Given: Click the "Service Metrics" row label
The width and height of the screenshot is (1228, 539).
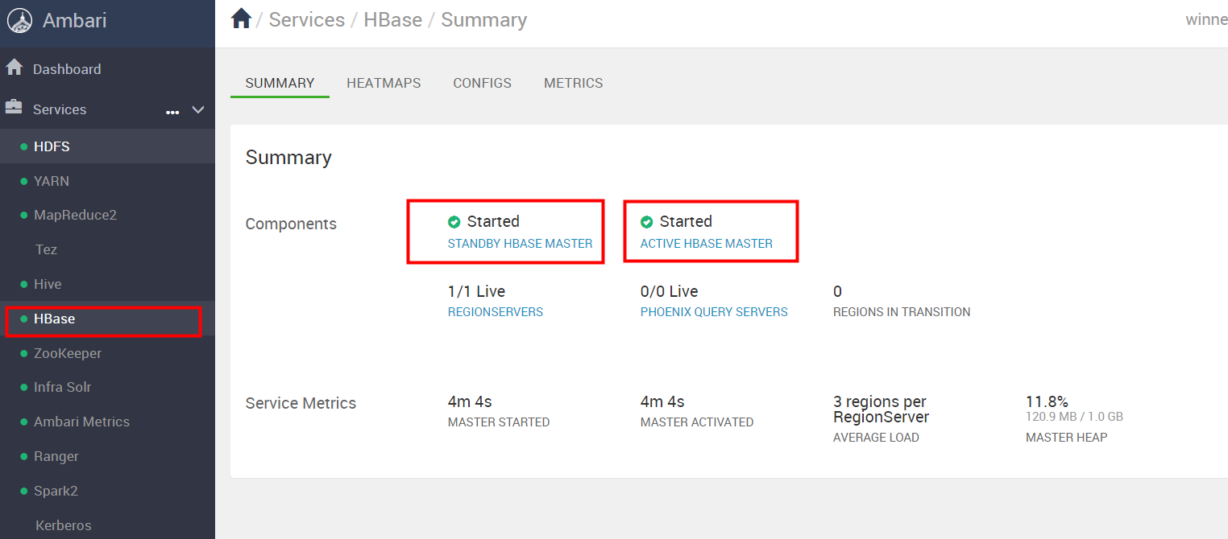Looking at the screenshot, I should coord(301,403).
